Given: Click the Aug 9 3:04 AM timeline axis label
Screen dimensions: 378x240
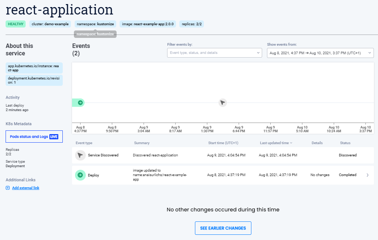Looking at the screenshot, I should click(x=144, y=129).
